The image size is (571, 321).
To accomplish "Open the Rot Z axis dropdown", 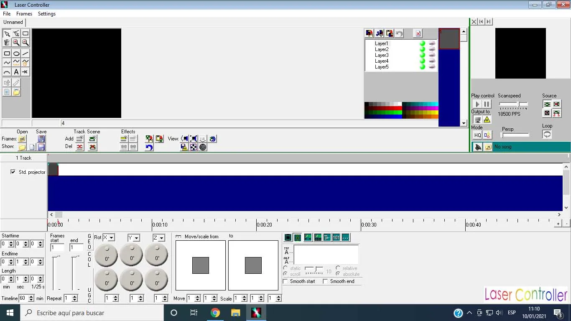I will point(161,238).
